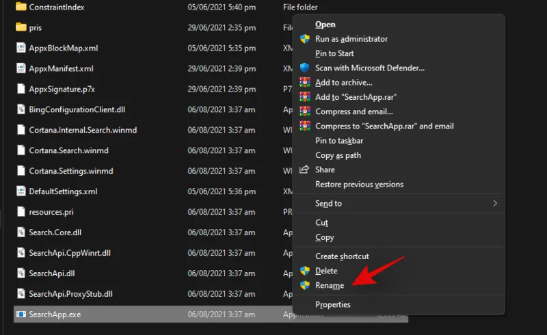This screenshot has height=335, width=547.
Task: Click the shield icon beside Run as administrator
Action: tap(304, 39)
